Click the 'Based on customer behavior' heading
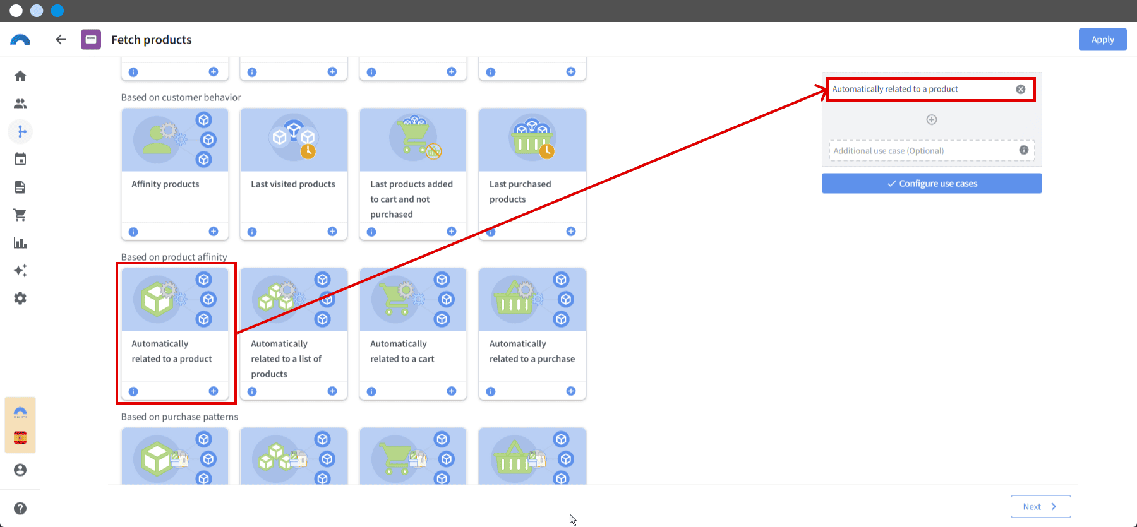Viewport: 1137px width, 527px height. coord(181,97)
